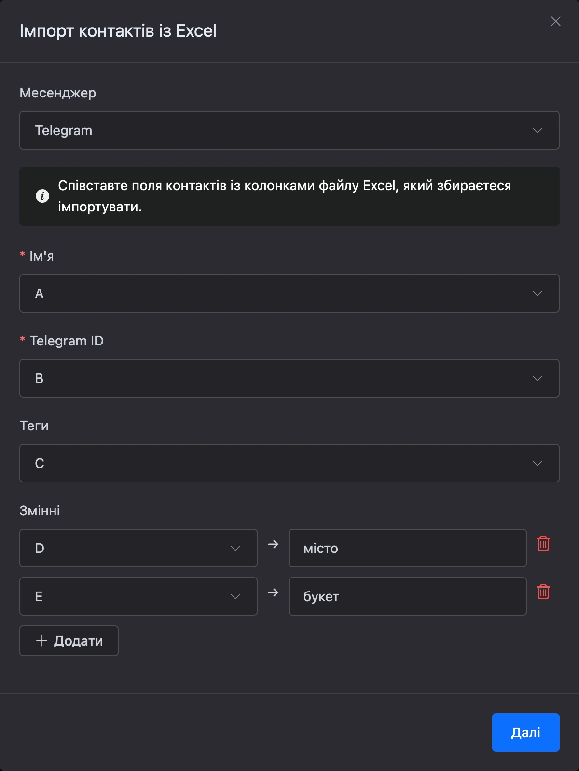
Task: Click the info icon in the hint box
Action: click(42, 196)
